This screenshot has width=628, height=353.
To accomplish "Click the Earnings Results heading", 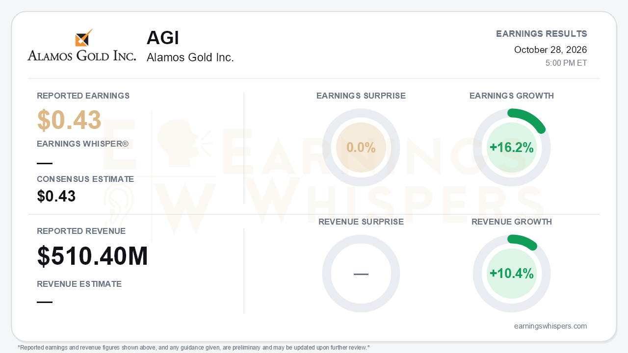I will 542,34.
